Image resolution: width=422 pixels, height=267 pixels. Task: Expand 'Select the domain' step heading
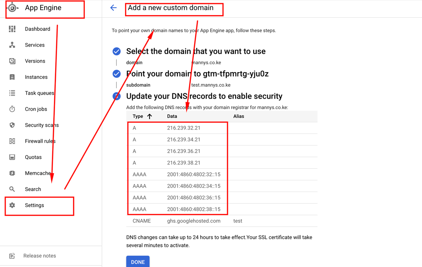[196, 51]
